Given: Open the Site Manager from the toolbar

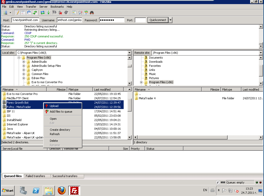Looking at the screenshot, I should [6, 13].
